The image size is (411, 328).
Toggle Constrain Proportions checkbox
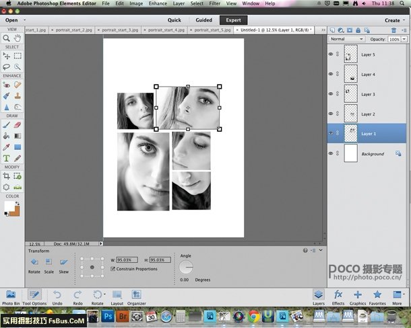point(113,269)
